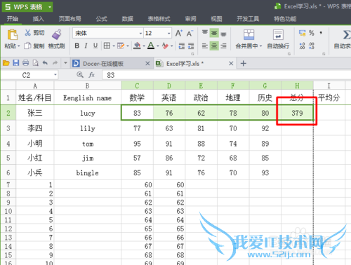Image resolution: width=351 pixels, height=265 pixels.
Task: Select the cell containing 379
Action: (x=297, y=113)
